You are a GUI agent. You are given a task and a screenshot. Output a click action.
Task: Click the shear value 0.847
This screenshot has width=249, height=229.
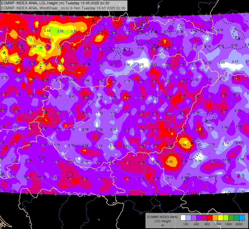point(240,143)
